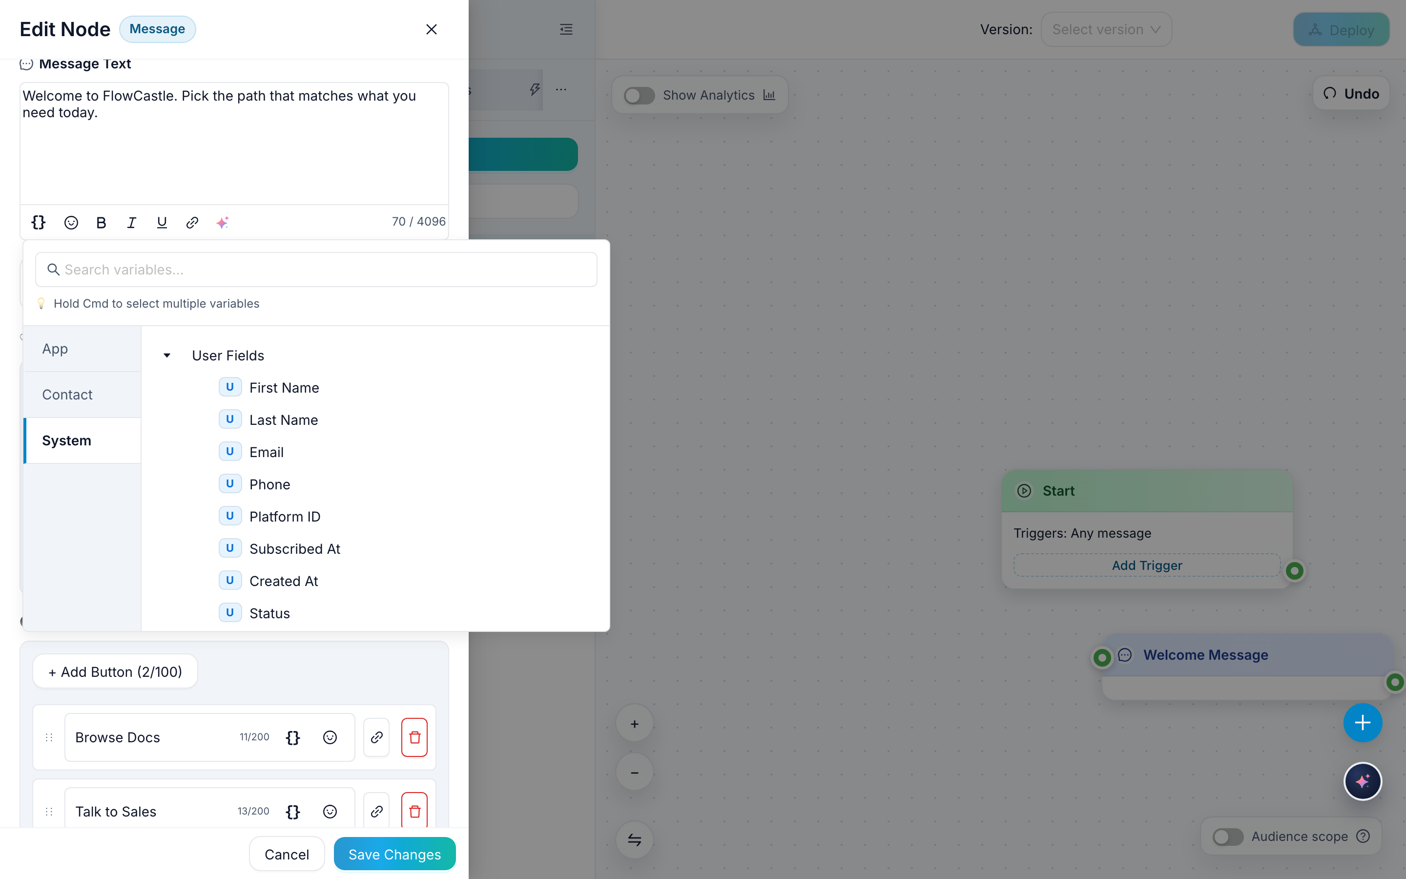The width and height of the screenshot is (1406, 879).
Task: Select the First Name variable
Action: [284, 388]
